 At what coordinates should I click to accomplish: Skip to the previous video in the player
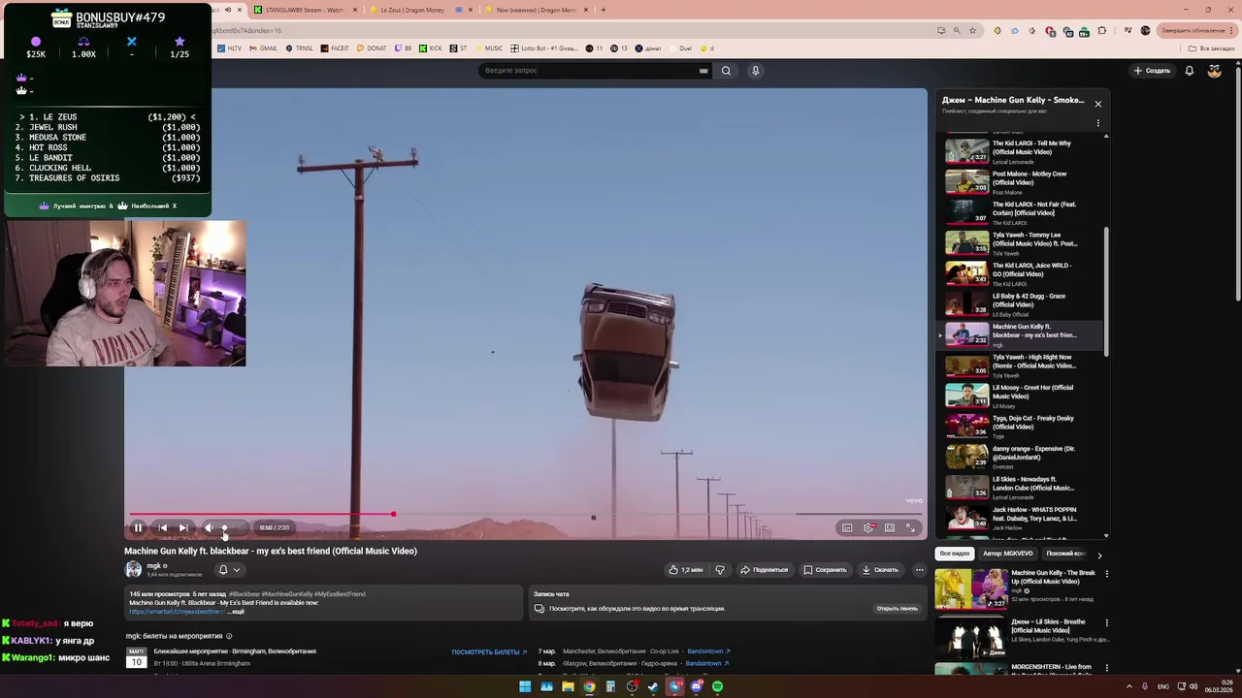tap(162, 527)
